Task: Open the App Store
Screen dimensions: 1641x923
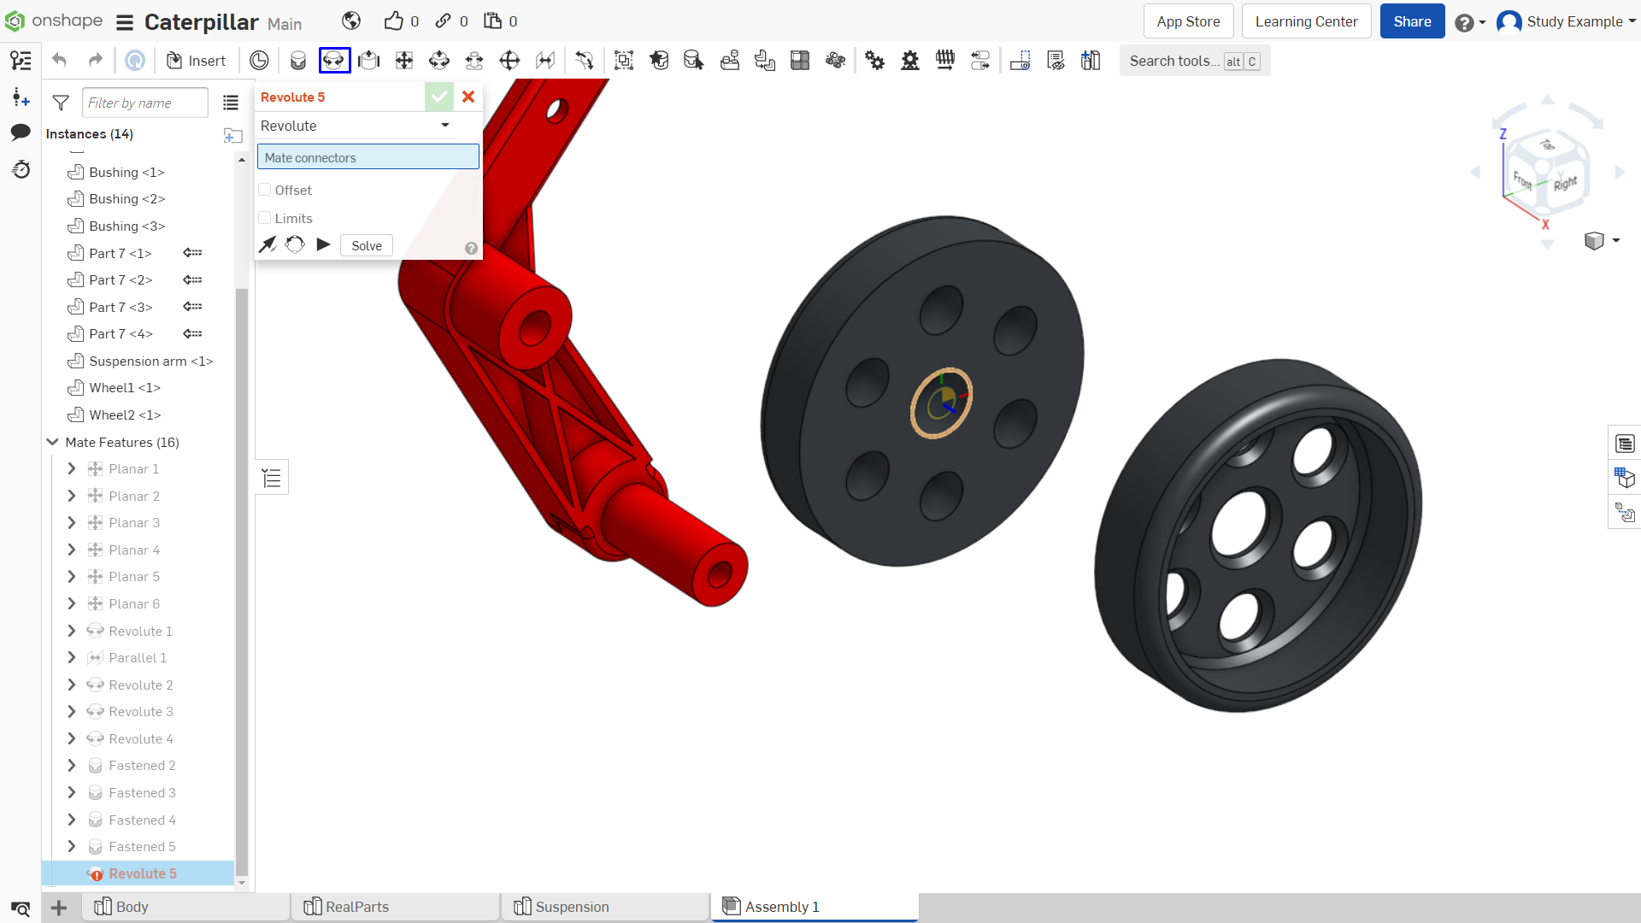Action: [x=1188, y=21]
